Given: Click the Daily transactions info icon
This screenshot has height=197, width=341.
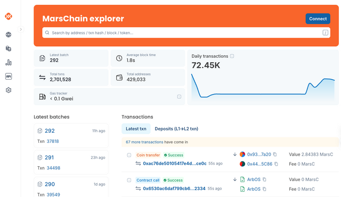Looking at the screenshot, I should point(232,56).
